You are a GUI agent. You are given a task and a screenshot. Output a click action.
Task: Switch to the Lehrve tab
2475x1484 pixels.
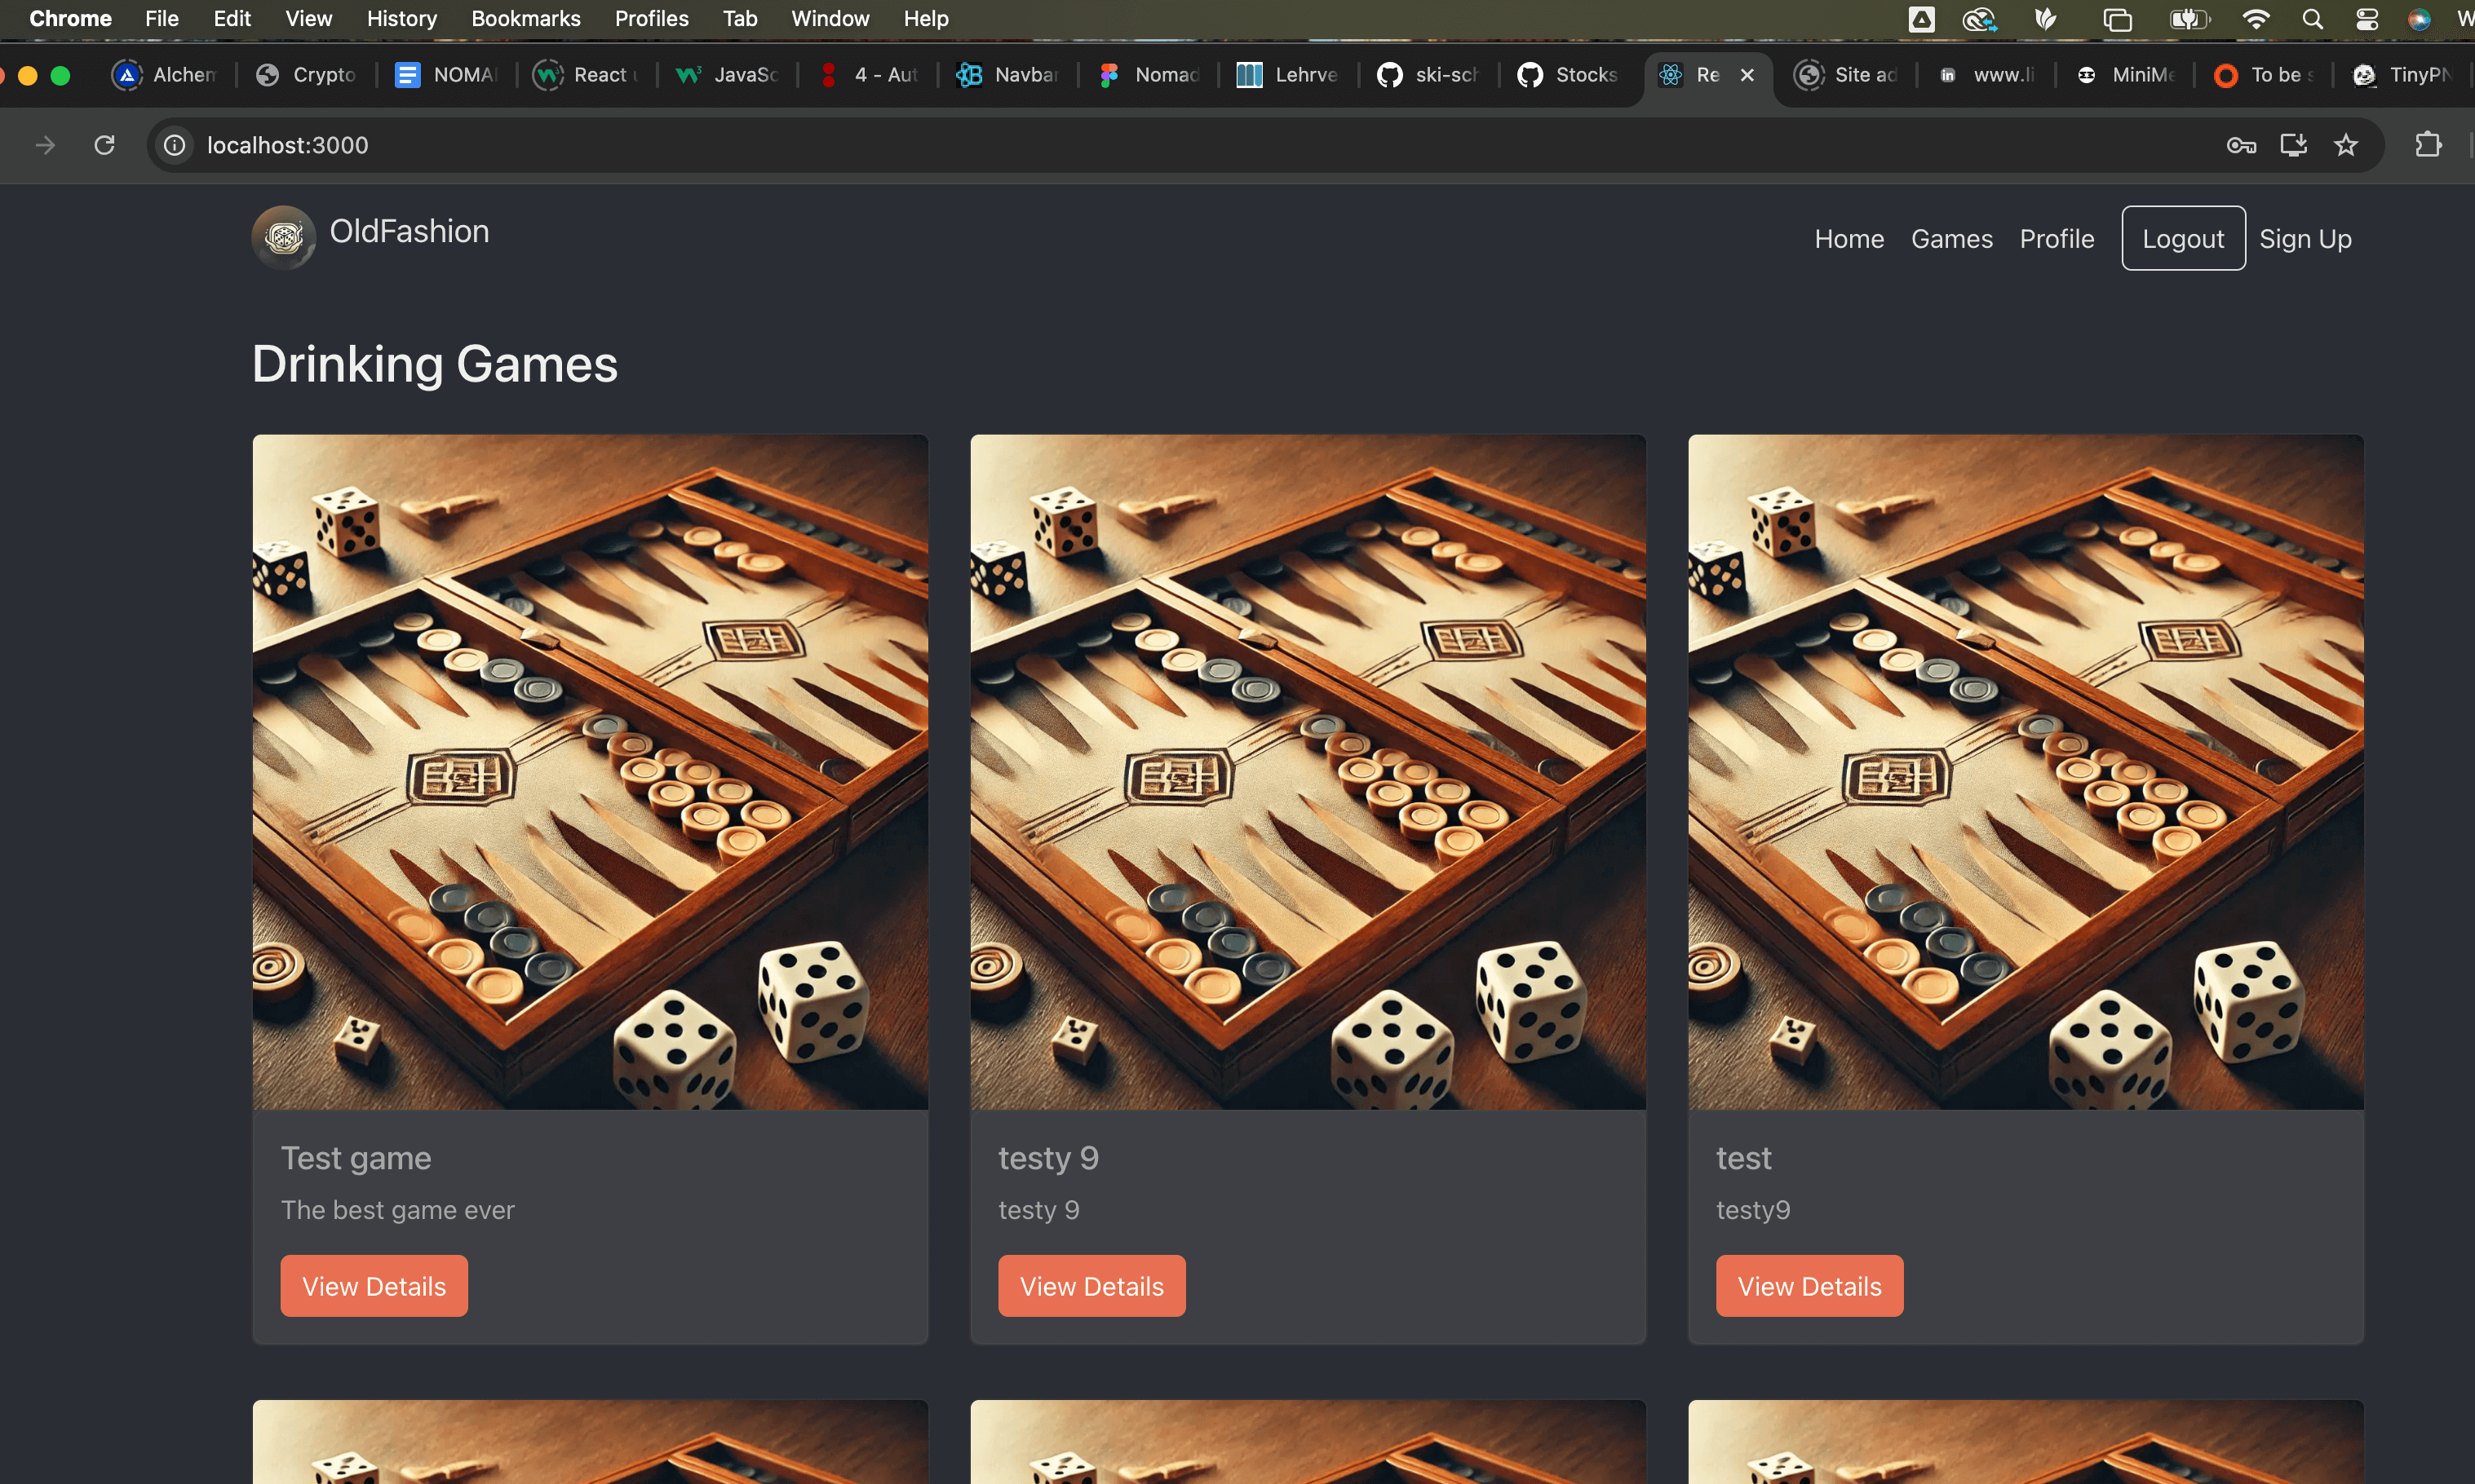(1289, 75)
